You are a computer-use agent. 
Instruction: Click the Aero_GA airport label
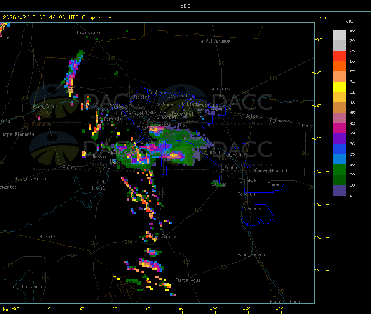click(x=247, y=194)
